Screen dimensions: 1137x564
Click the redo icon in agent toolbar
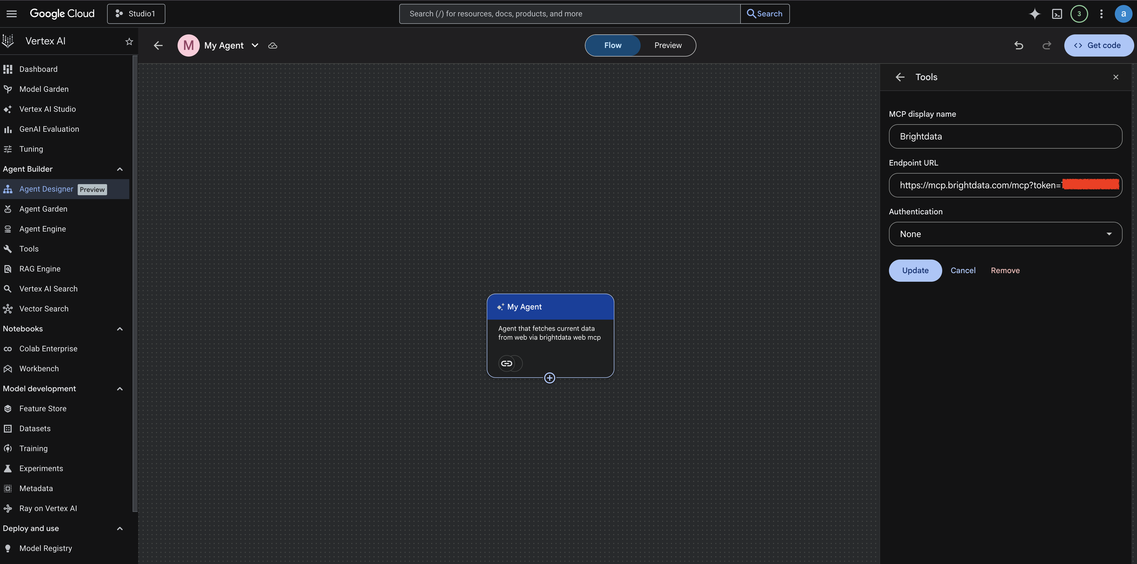(1047, 45)
